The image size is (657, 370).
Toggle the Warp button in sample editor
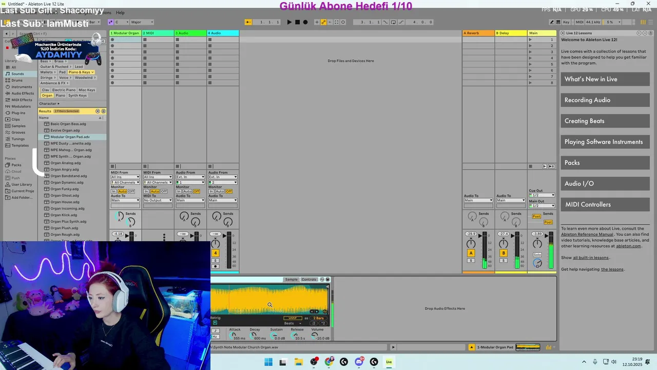click(293, 318)
